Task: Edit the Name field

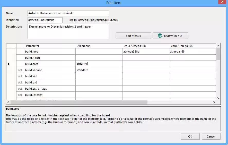Action: (x=68, y=13)
